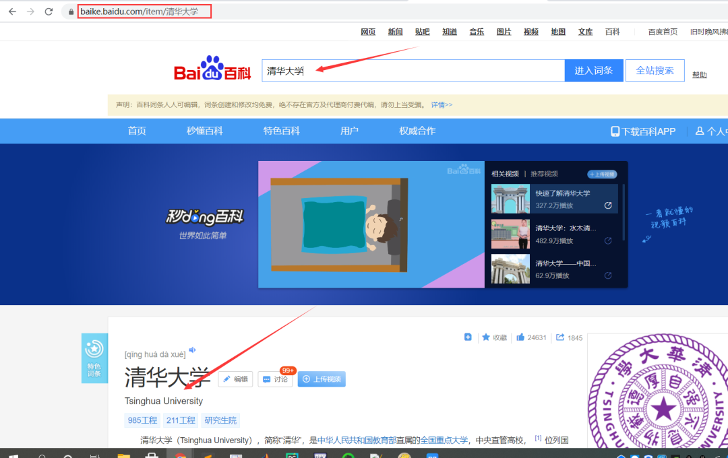
Task: Select 首页 in the blue navigation bar
Action: (137, 131)
